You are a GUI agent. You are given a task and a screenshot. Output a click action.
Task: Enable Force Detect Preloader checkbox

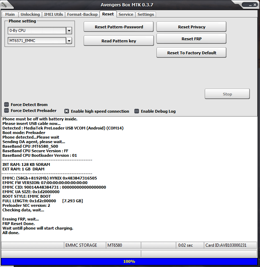coord(6,111)
